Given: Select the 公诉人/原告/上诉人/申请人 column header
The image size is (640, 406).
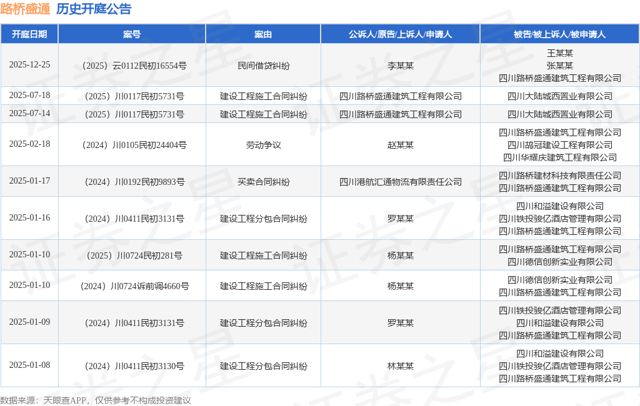Looking at the screenshot, I should 401,34.
